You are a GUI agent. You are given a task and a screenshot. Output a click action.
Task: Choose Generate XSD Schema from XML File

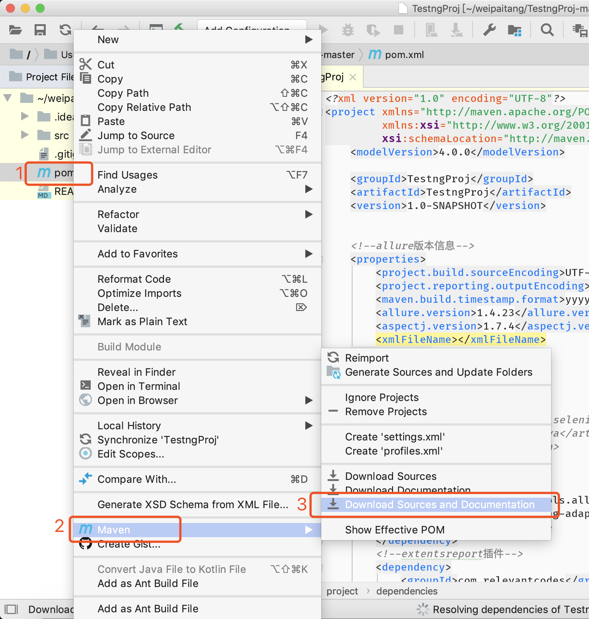[x=197, y=504]
